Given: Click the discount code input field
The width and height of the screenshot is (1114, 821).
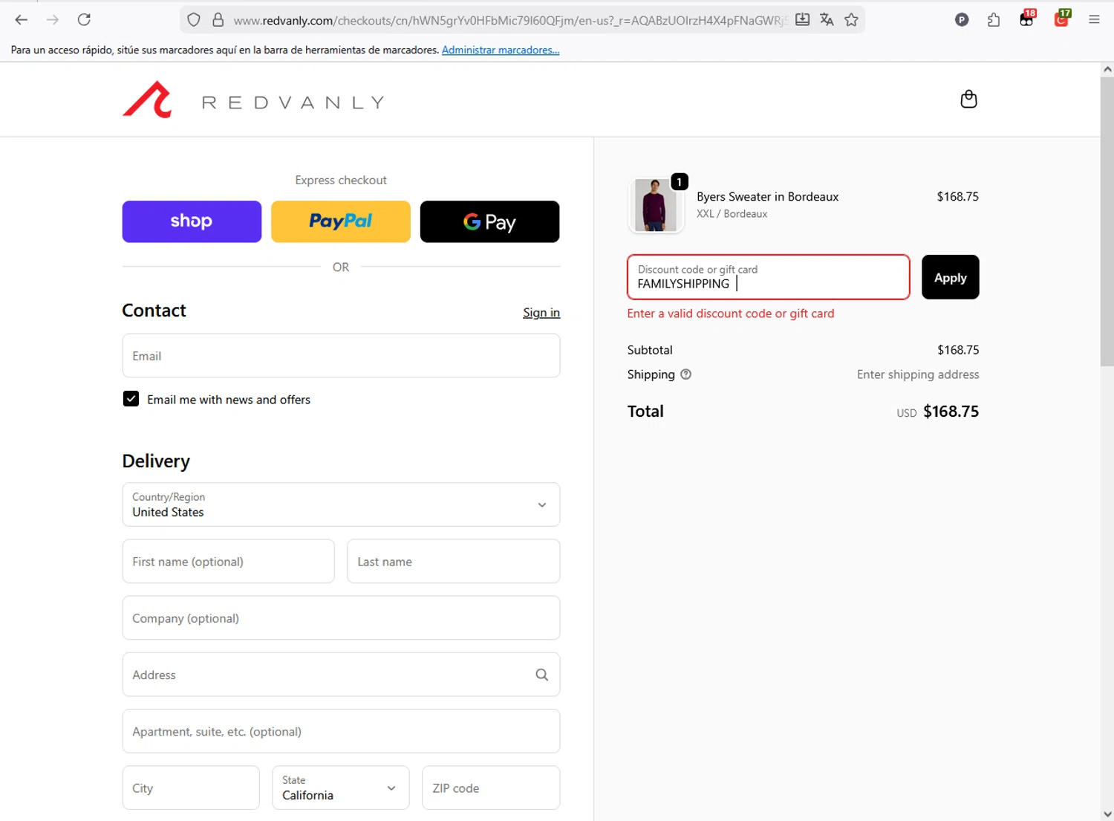Looking at the screenshot, I should [x=768, y=277].
